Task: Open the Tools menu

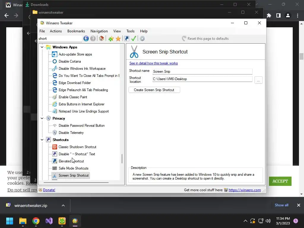Action: coord(131,31)
